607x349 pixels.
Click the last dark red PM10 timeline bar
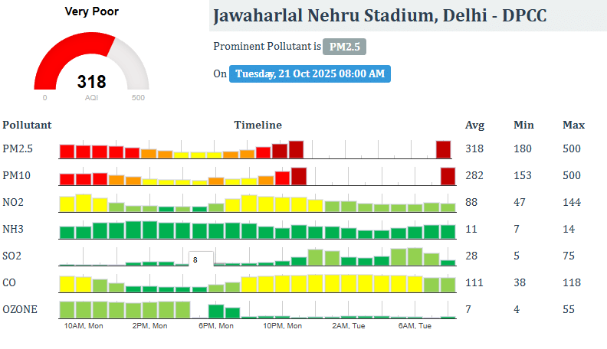point(448,176)
